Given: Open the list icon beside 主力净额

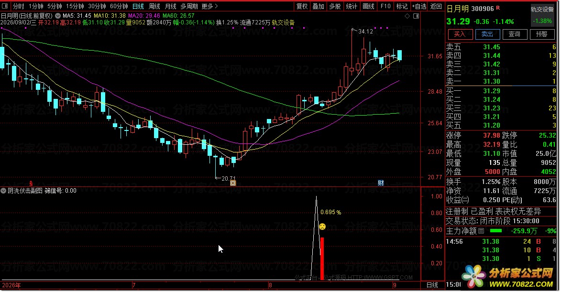Looking at the screenshot, I should 481,231.
